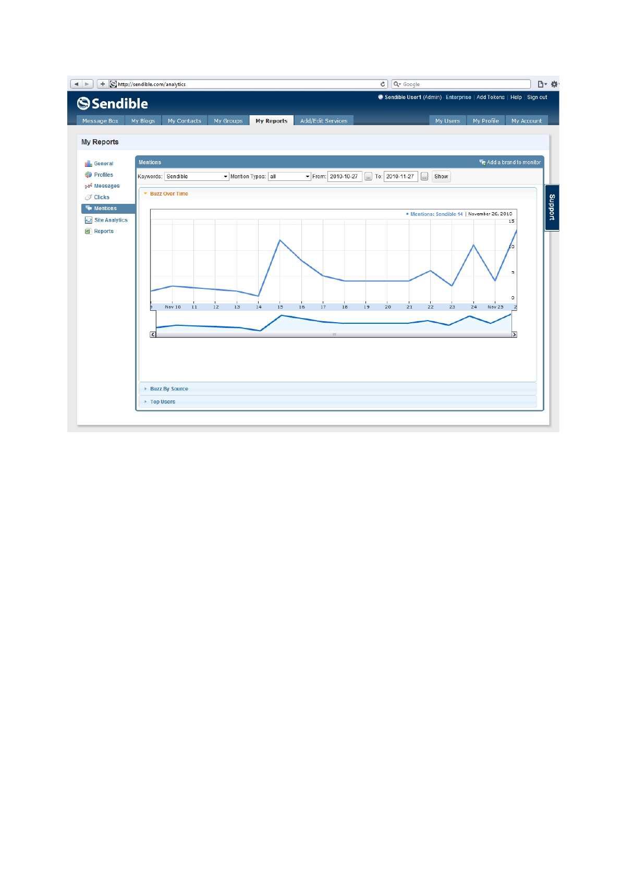
Task: Expand the Buzz By Source section
Action: click(337, 389)
